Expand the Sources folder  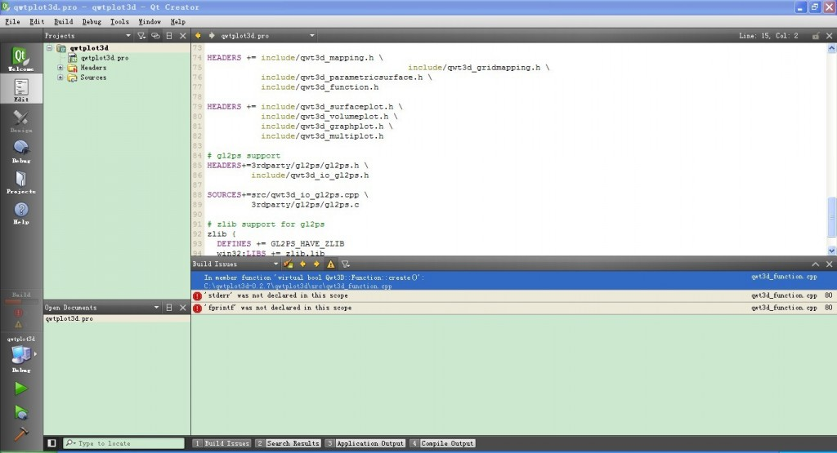pyautogui.click(x=60, y=78)
